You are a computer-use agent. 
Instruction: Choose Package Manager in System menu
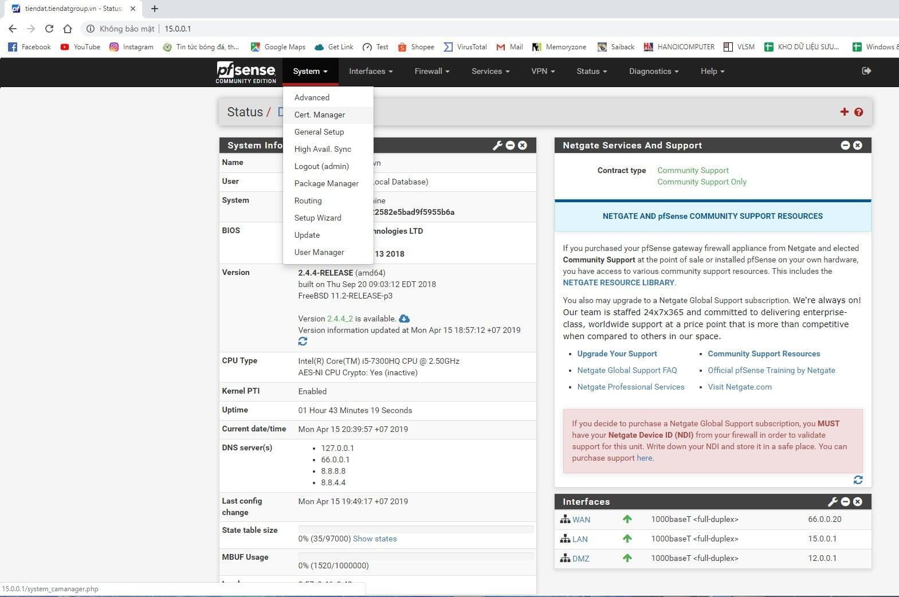coord(326,183)
